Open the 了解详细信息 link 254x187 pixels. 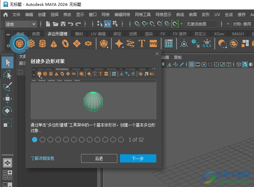[42, 158]
